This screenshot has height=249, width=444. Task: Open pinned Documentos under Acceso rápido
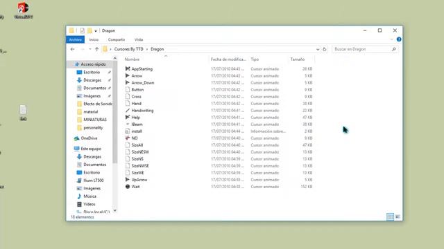pos(94,88)
